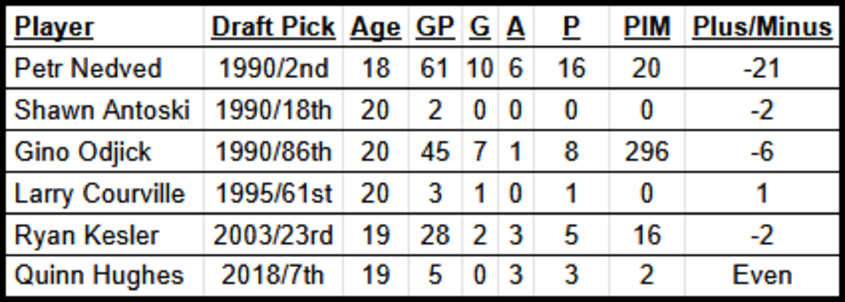Select the PIM column header
The height and width of the screenshot is (302, 845).
tap(647, 27)
